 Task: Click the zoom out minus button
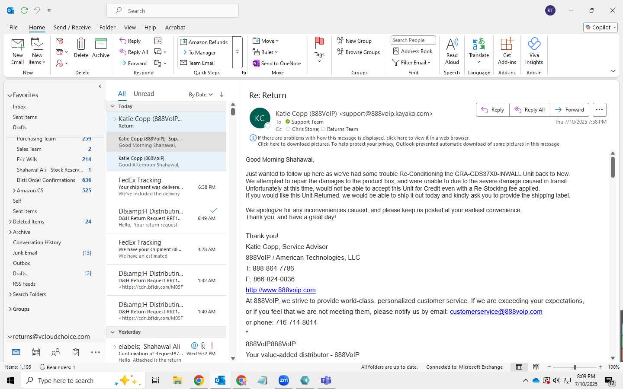(x=549, y=367)
